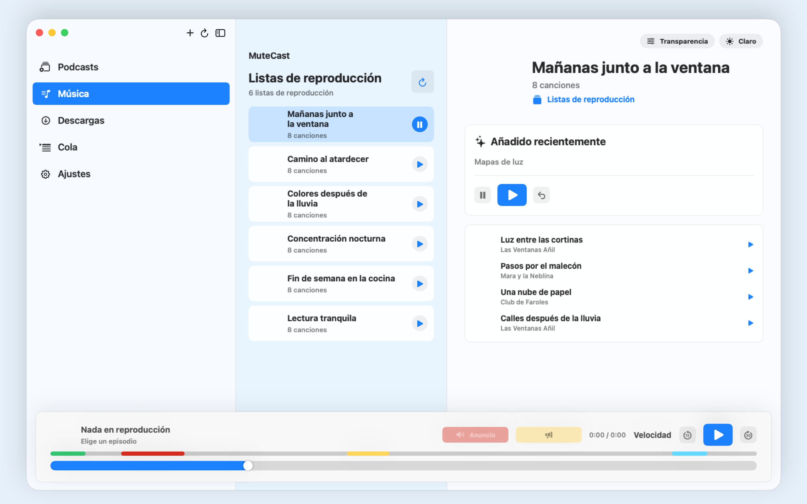Click the playback slider white knob
The width and height of the screenshot is (807, 504).
(x=248, y=466)
